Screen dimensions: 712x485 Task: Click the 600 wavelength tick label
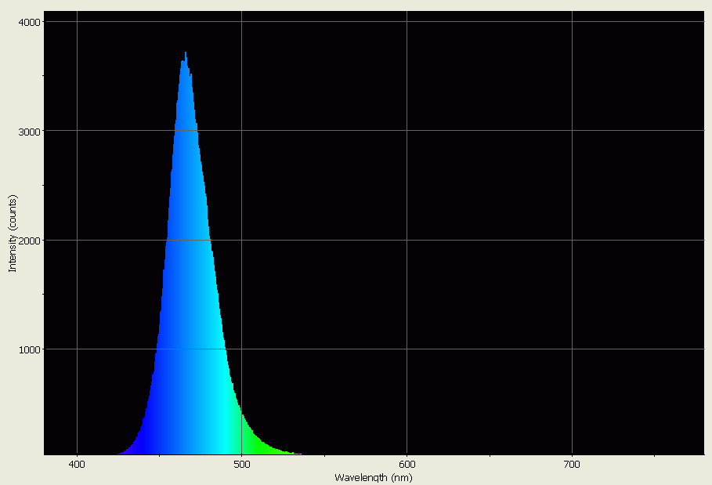[x=406, y=465]
